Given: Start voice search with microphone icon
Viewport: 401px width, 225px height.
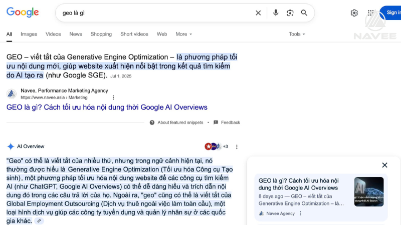Looking at the screenshot, I should click(x=275, y=13).
